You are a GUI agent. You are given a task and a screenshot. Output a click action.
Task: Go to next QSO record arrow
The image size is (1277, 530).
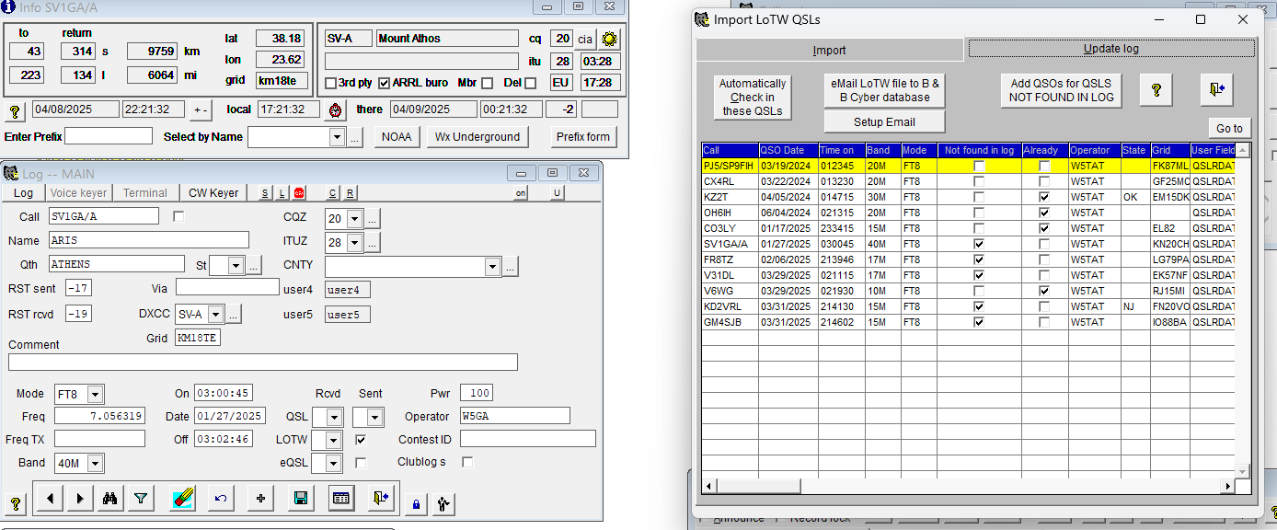80,498
